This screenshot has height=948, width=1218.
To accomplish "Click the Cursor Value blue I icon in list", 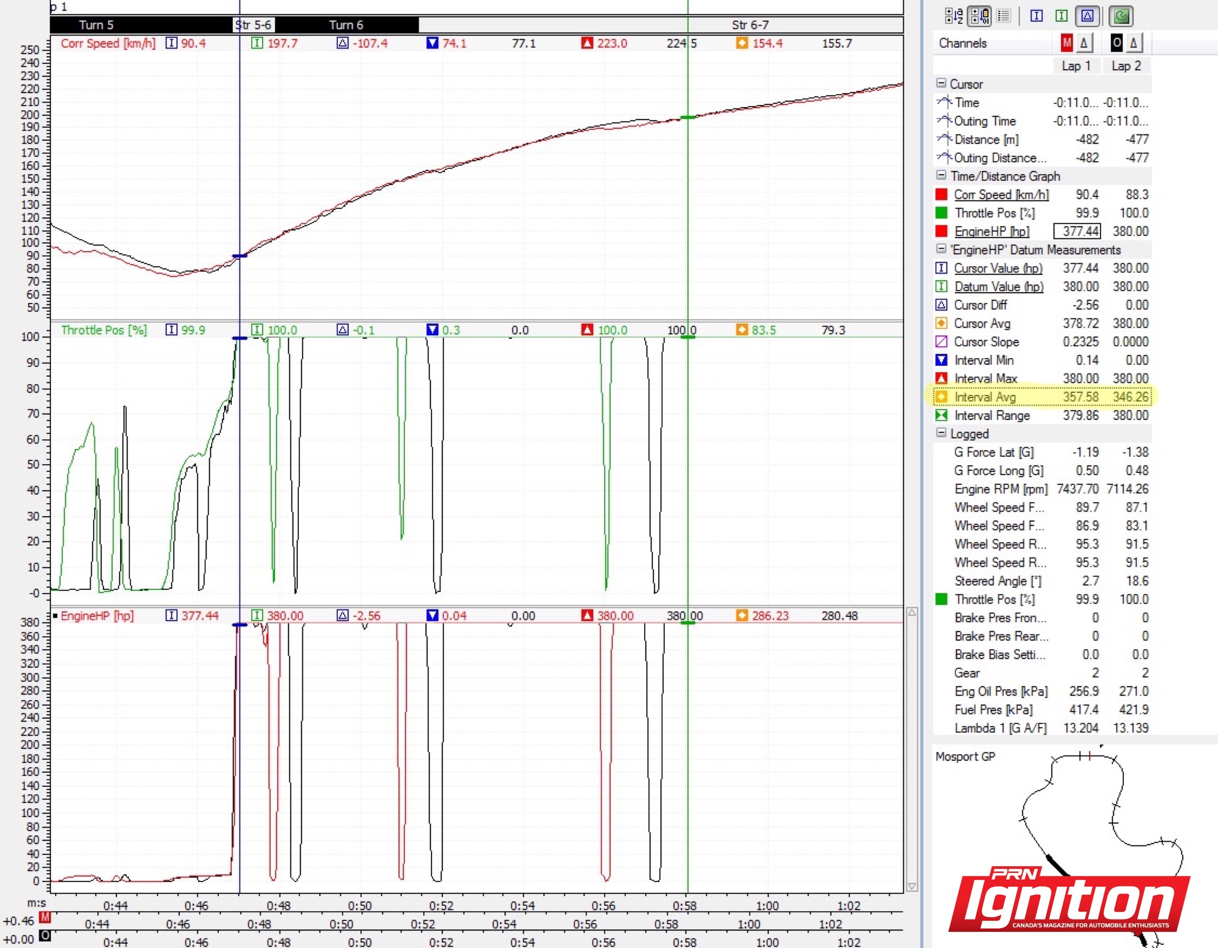I will 942,268.
